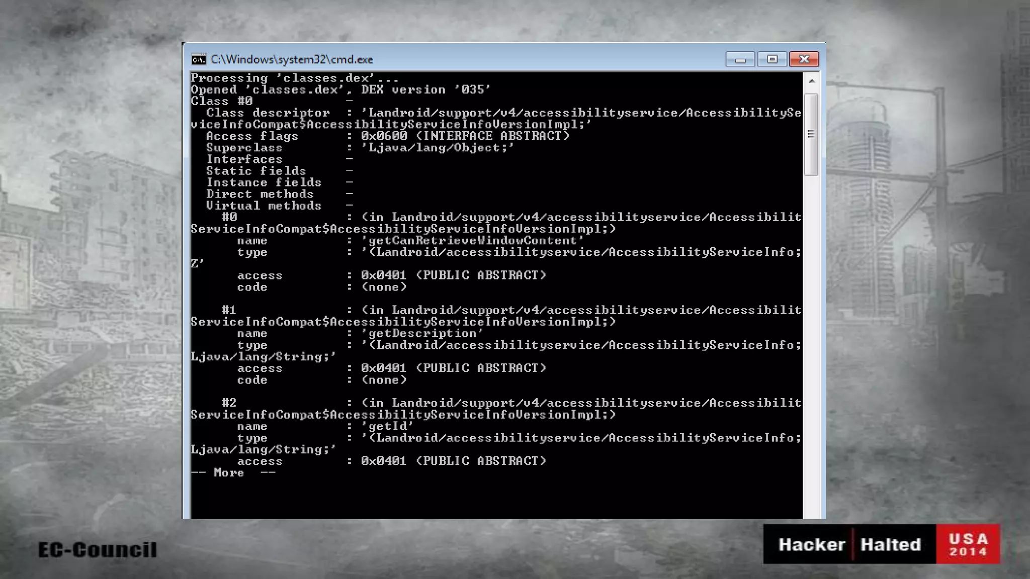
Task: Click the 'getCanRetrieveWindowContent' method name
Action: click(472, 241)
